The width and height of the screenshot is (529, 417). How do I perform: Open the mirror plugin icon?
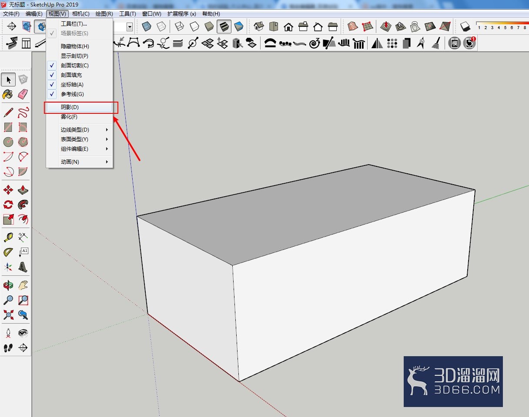[377, 43]
